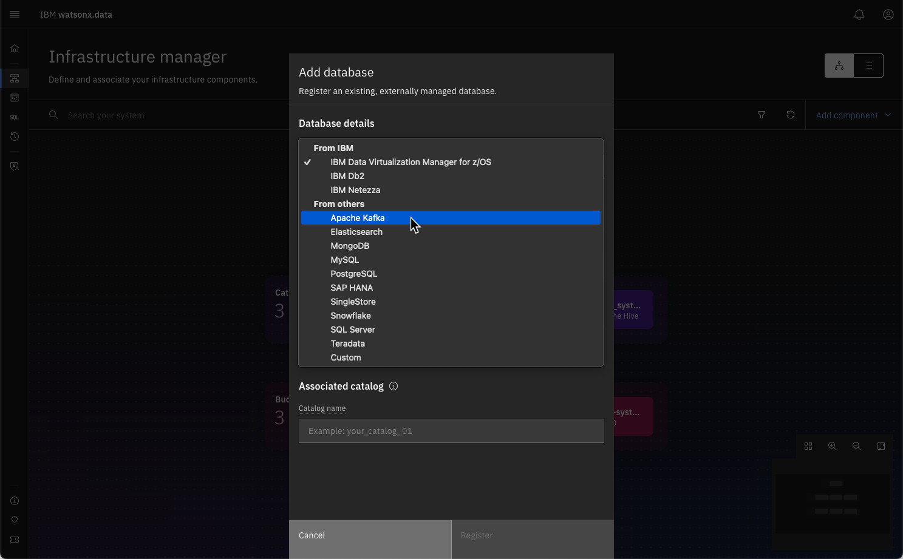Switch to list view
The image size is (903, 559).
868,66
